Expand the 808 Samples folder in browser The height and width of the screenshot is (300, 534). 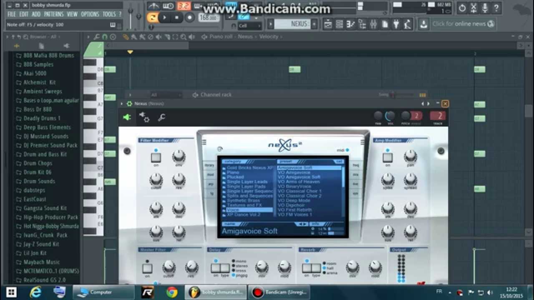[x=38, y=65]
